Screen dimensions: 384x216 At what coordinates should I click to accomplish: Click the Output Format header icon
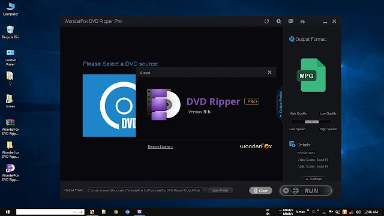[292, 39]
